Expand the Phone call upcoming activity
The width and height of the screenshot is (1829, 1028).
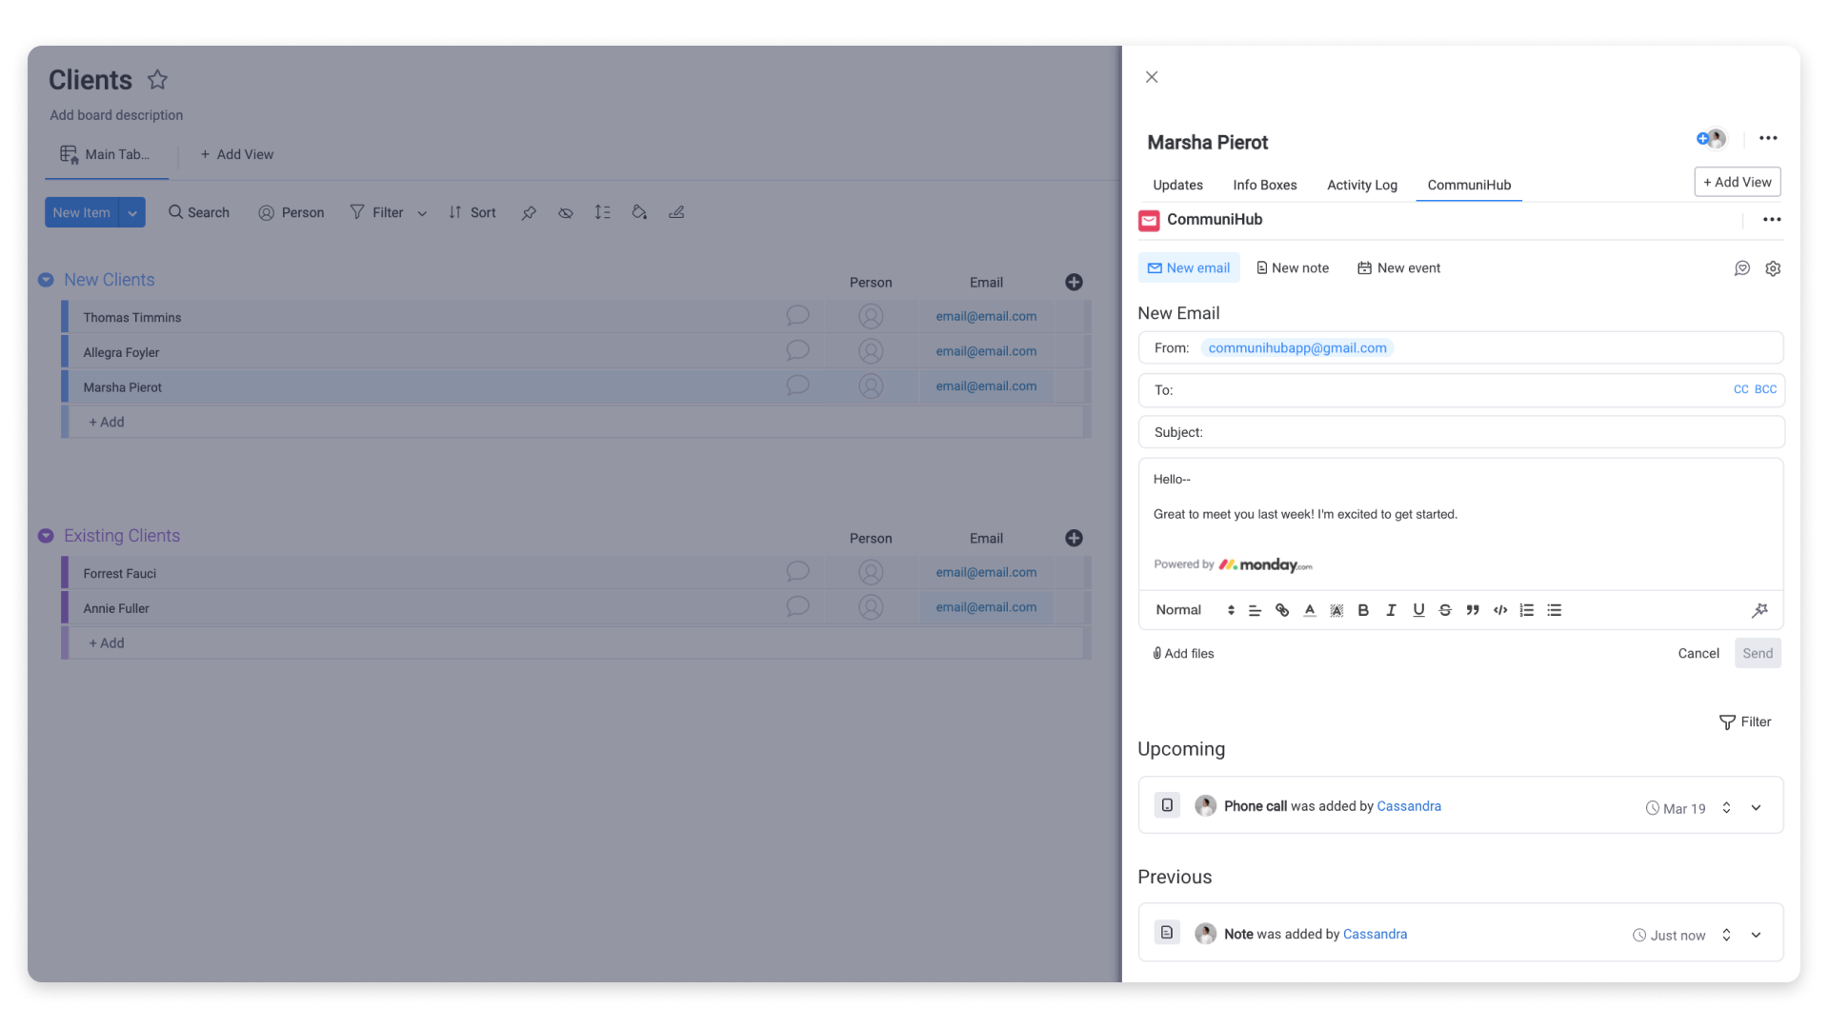(x=1756, y=807)
